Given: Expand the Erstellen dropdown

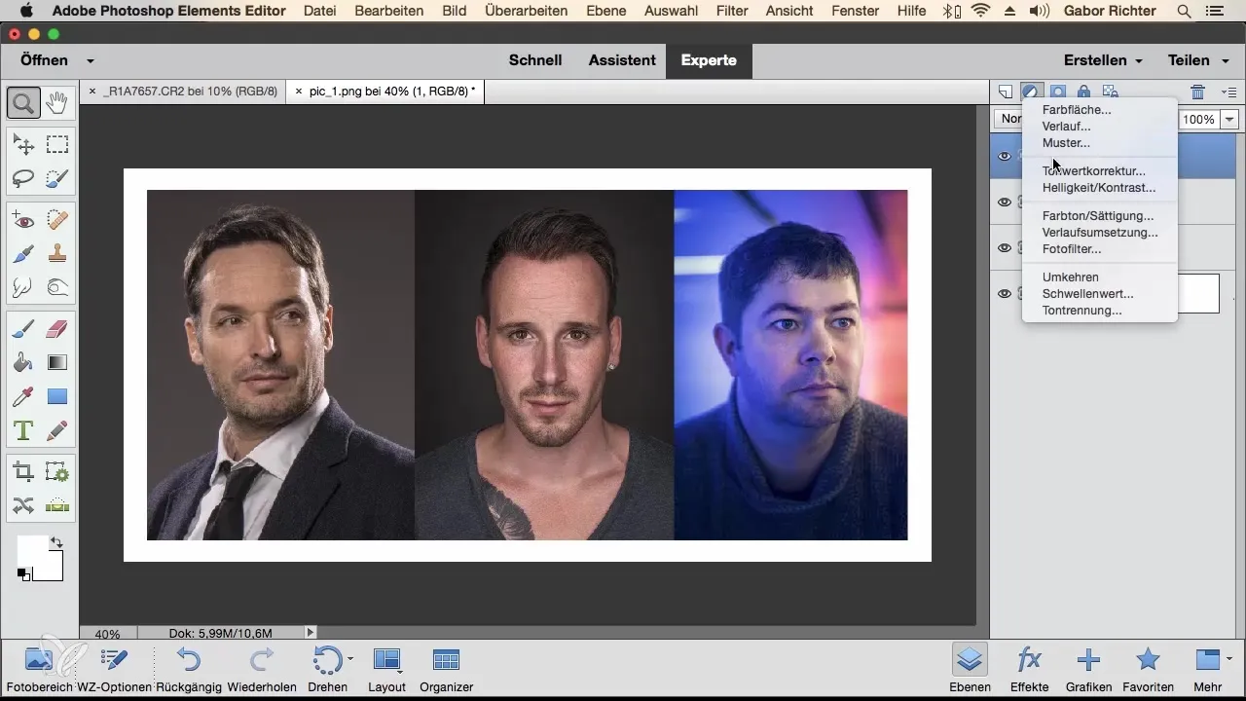Looking at the screenshot, I should click(1137, 60).
